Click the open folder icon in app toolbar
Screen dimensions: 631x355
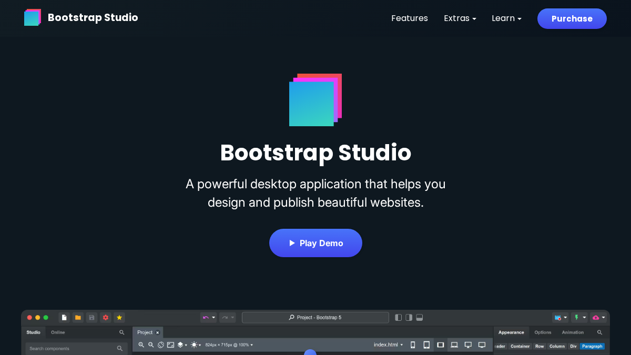tap(78, 318)
